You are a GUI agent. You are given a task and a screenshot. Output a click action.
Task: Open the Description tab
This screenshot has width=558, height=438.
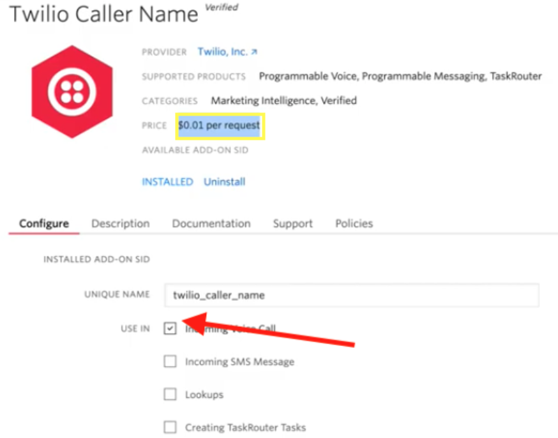(x=120, y=223)
